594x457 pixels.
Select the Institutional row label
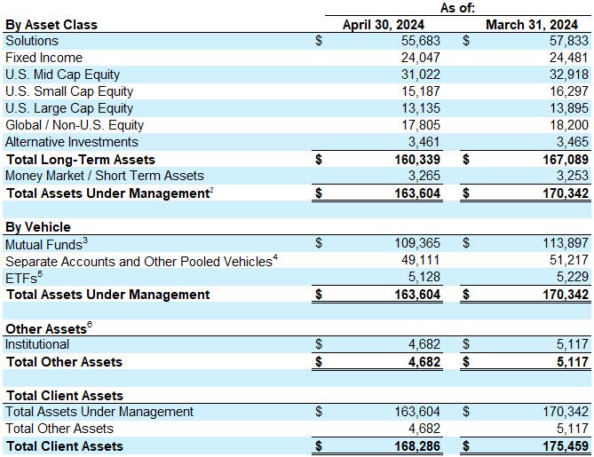pos(37,344)
